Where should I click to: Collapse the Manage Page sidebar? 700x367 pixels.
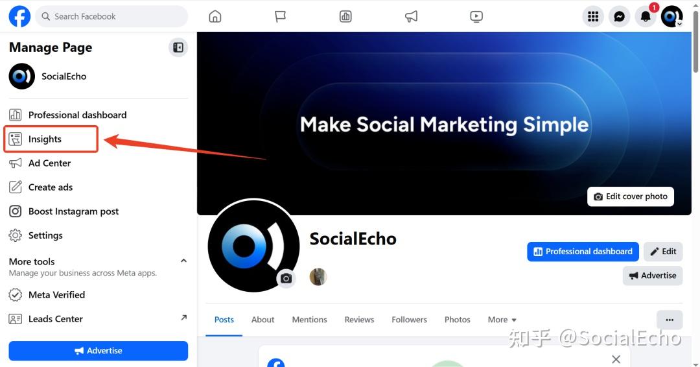tap(178, 47)
